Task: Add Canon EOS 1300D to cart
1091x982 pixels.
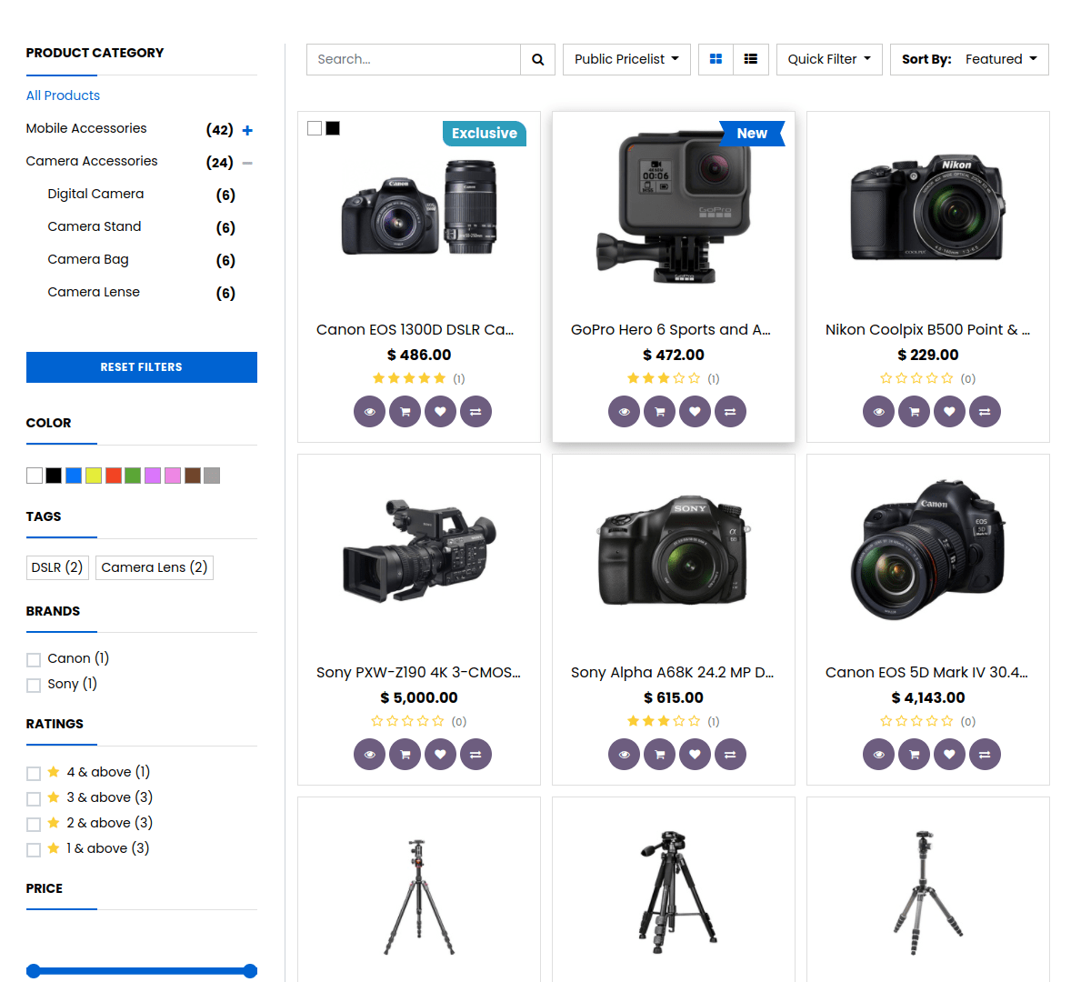Action: tap(405, 411)
